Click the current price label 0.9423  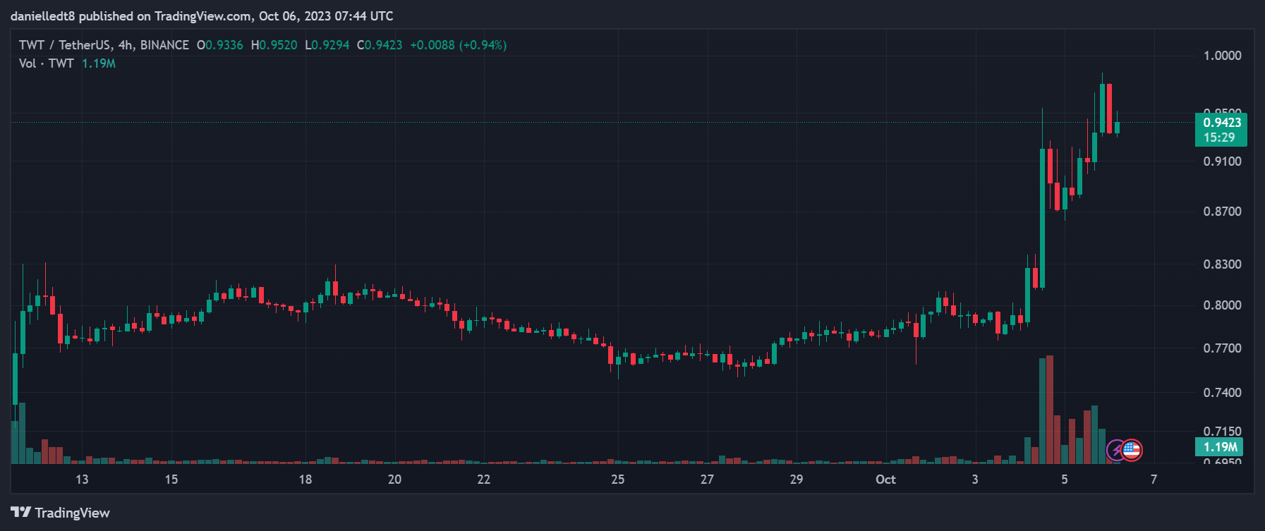click(1222, 123)
